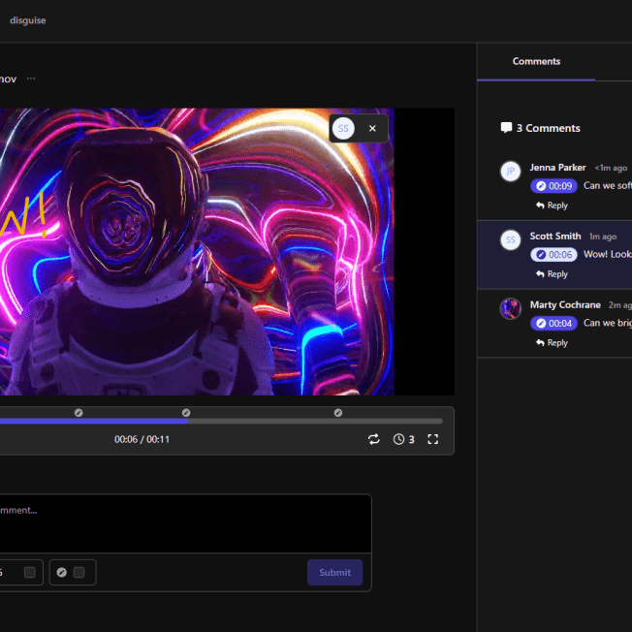Toggle the timestamp checkbox in comment box

coord(30,572)
